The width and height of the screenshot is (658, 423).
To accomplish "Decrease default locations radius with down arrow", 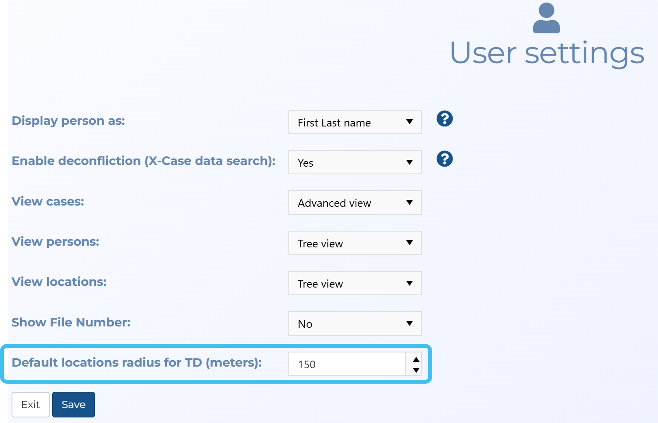I will [x=416, y=370].
